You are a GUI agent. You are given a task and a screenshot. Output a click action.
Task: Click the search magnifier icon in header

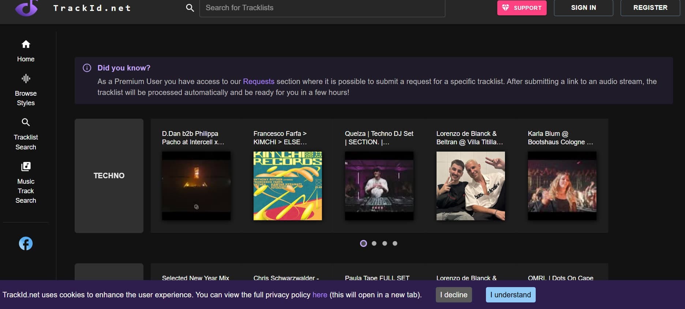tap(190, 8)
